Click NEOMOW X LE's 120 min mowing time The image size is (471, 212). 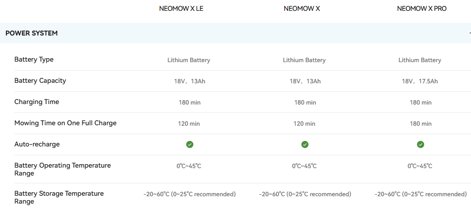point(189,124)
